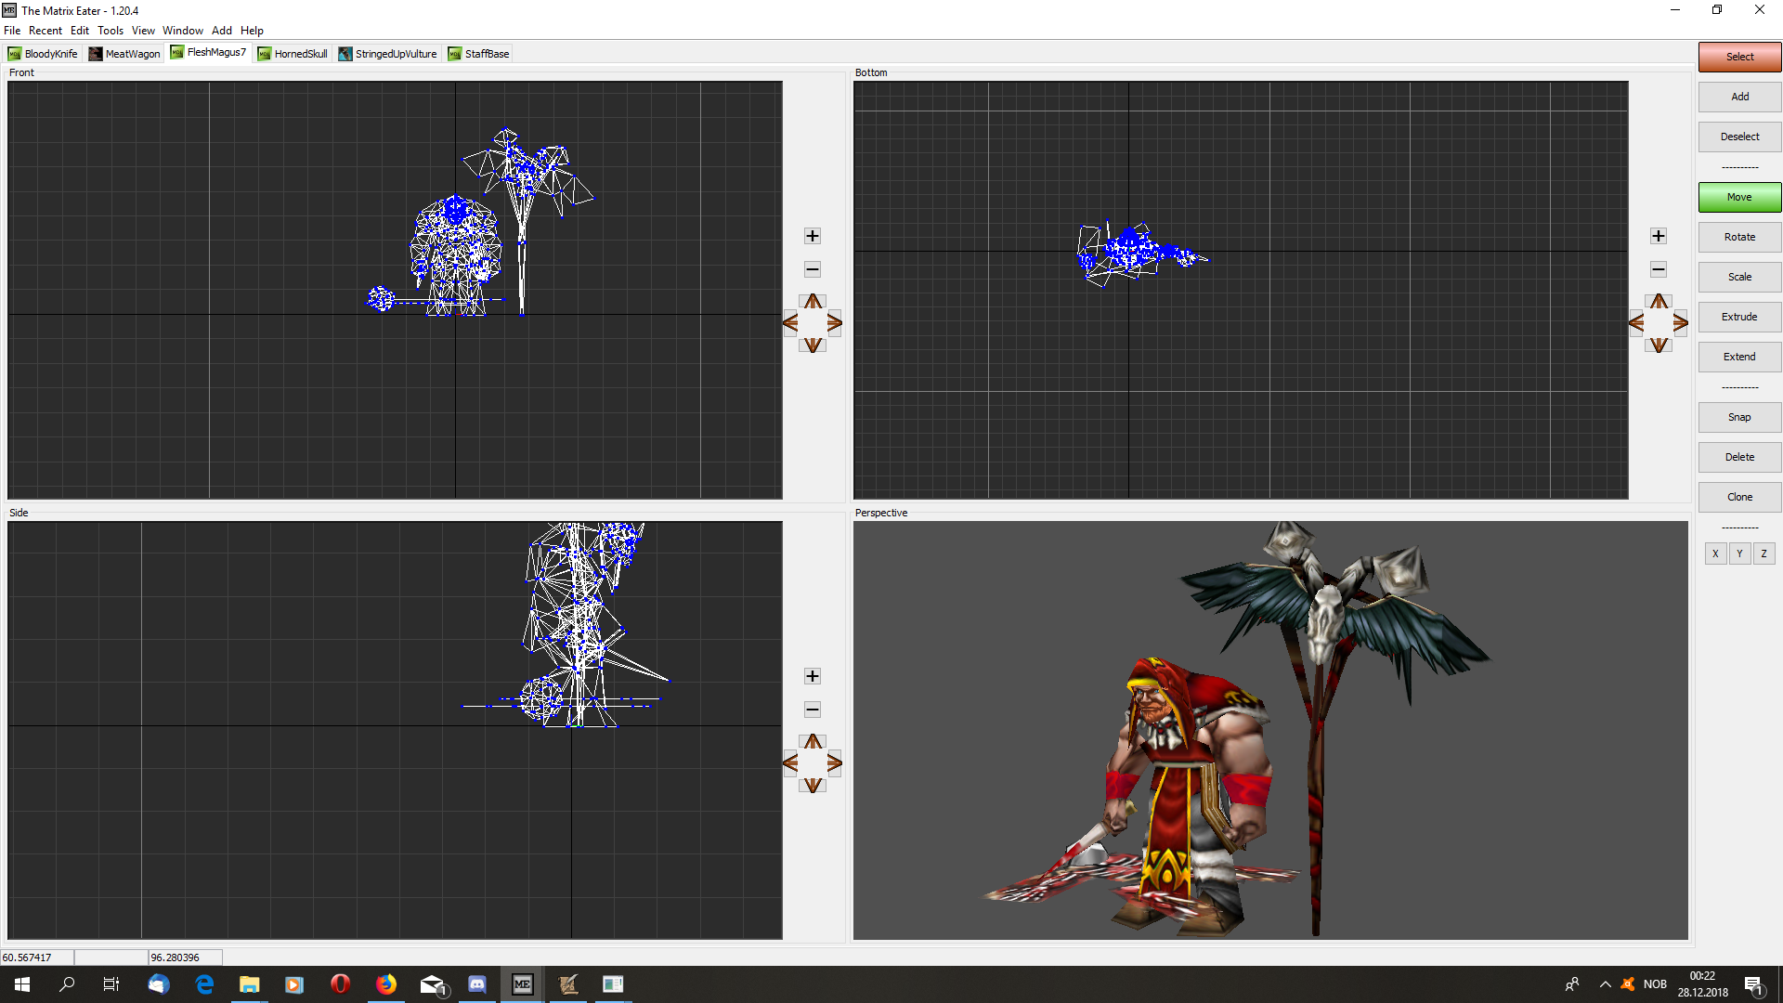Switch to the MeatWagon model tab
1783x1003 pixels.
click(124, 54)
